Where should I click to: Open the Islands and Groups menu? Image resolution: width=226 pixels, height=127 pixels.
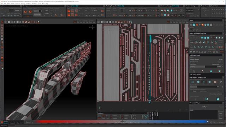point(16,4)
